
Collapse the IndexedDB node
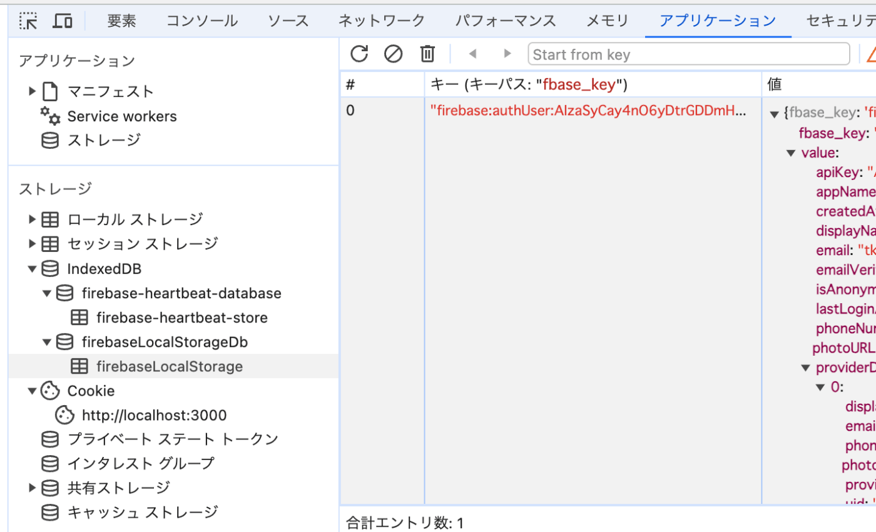[33, 269]
